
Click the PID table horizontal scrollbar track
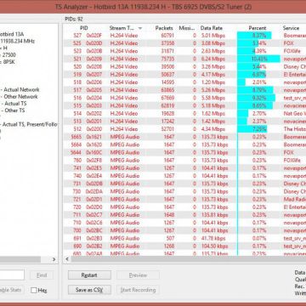(189, 259)
